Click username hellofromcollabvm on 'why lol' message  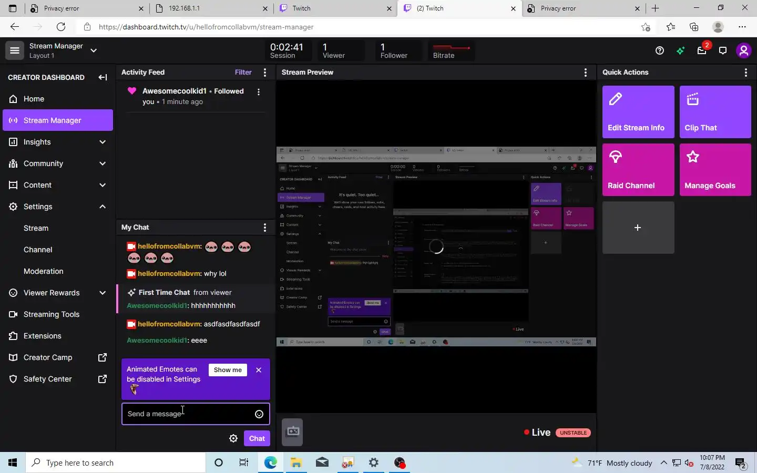point(169,274)
